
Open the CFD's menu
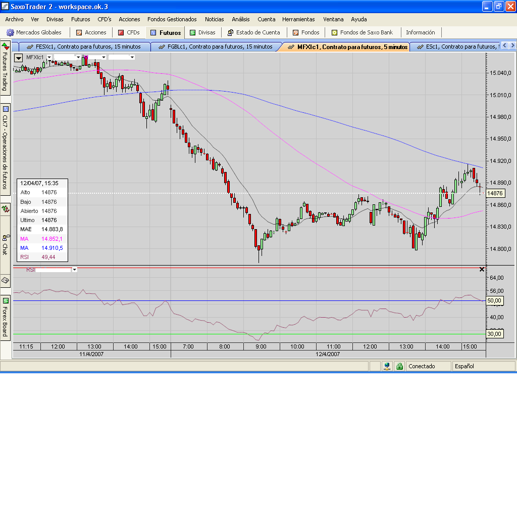105,19
